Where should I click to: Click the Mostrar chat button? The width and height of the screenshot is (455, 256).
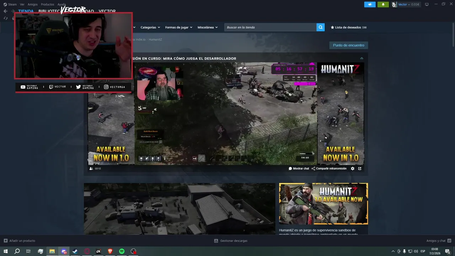click(x=299, y=169)
